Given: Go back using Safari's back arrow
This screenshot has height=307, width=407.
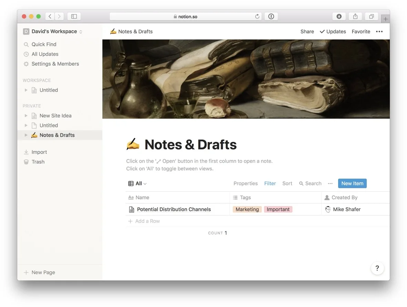Looking at the screenshot, I should (50, 16).
